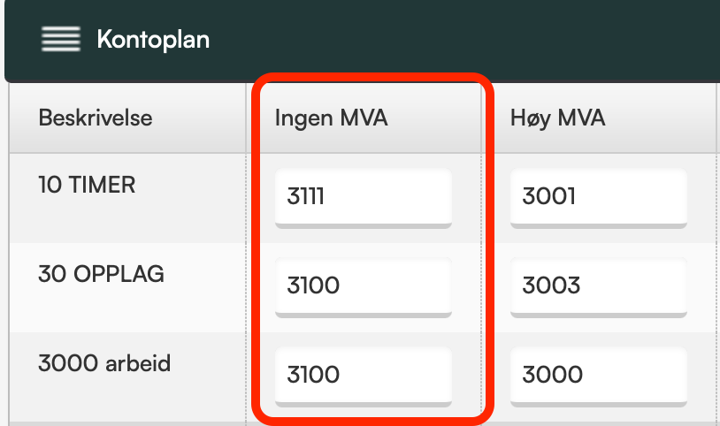Sort by the Beskrivelse column header
This screenshot has height=426, width=720.
pos(96,118)
